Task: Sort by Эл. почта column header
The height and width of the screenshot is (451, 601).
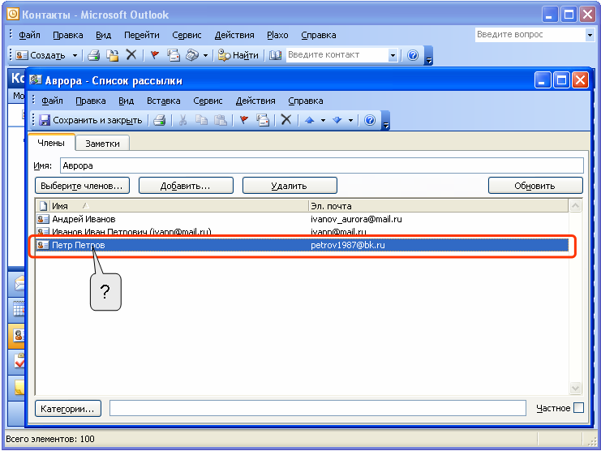Action: (438, 206)
